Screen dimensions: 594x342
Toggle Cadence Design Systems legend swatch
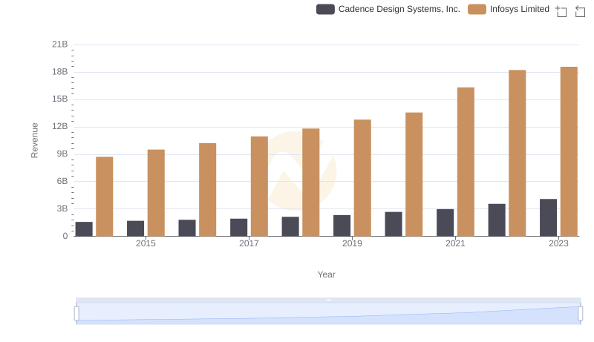(x=325, y=9)
